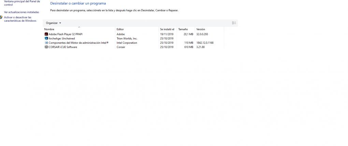Expand the Organizar dropdown menu
Image resolution: width=348 pixels, height=146 pixels.
coord(54,23)
